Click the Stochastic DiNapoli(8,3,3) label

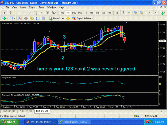[20, 95]
